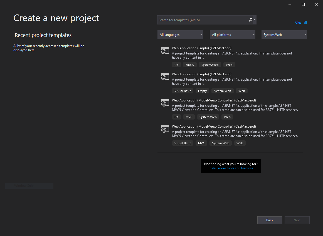Click the C# Model-View-Controller template icon
Screen dimensions: 323x236
tap(165, 103)
